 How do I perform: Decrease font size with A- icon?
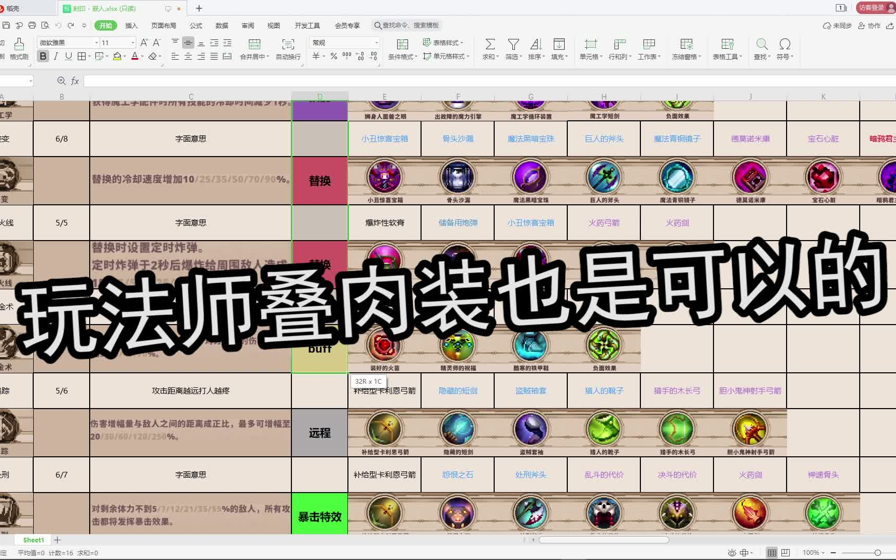157,43
